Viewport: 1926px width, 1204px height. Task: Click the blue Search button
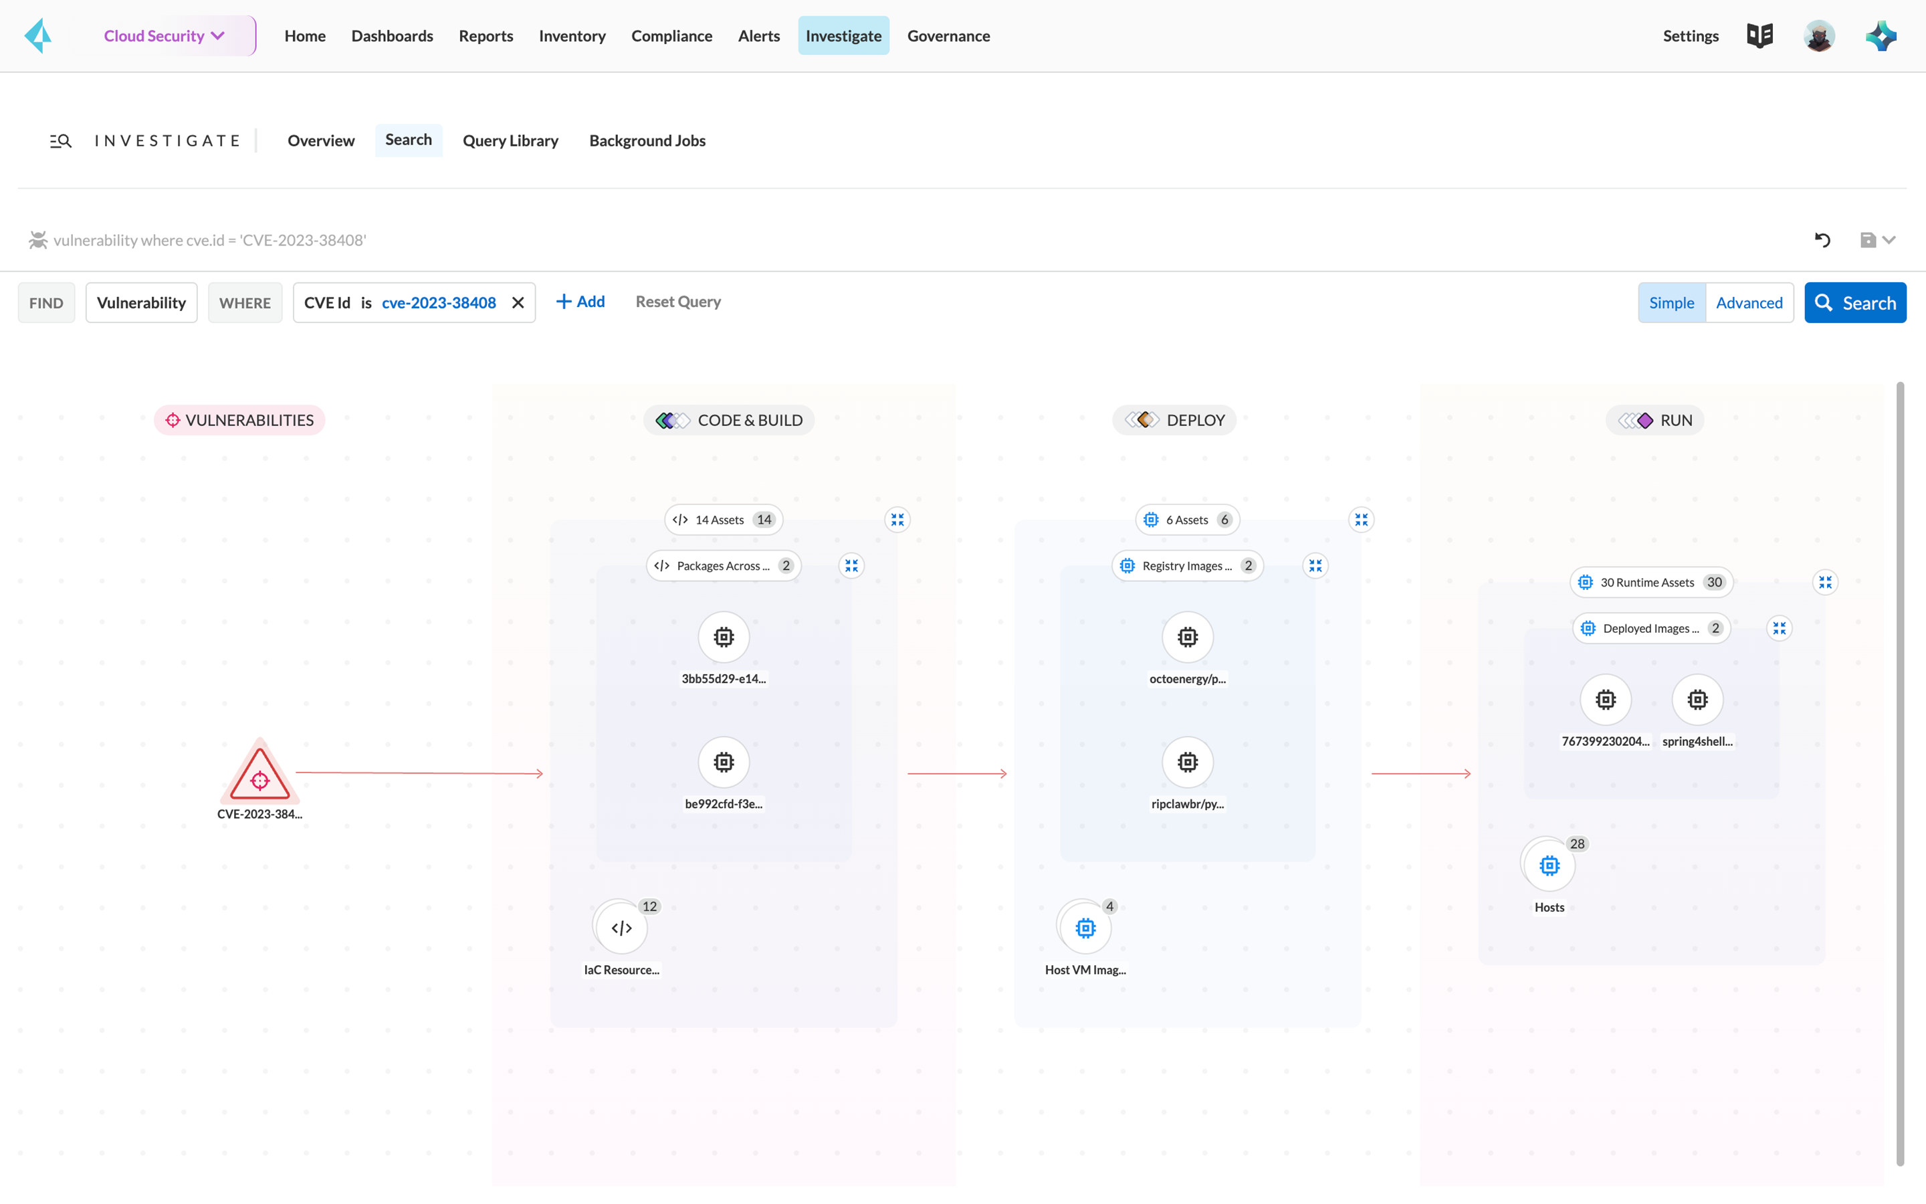click(1854, 302)
